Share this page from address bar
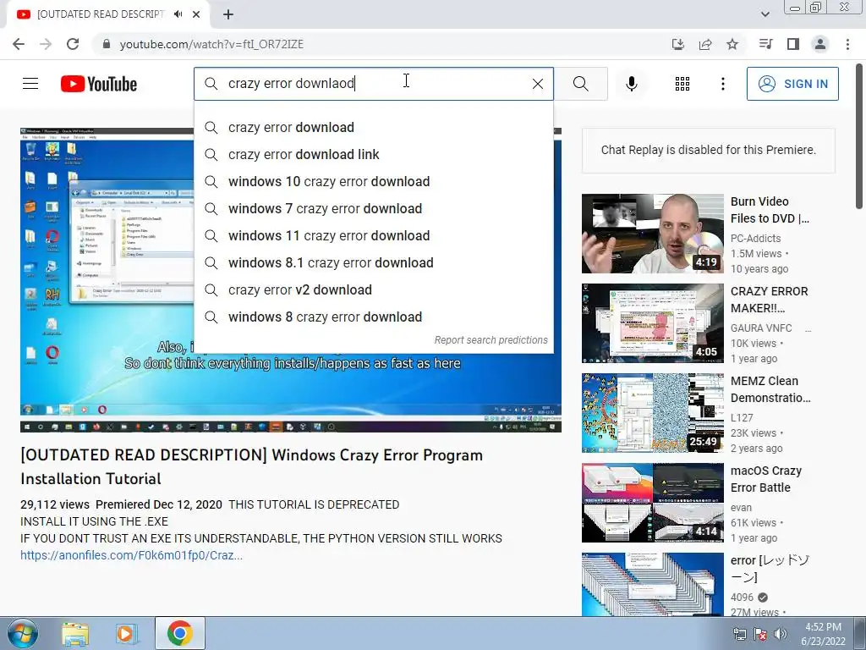 [705, 44]
